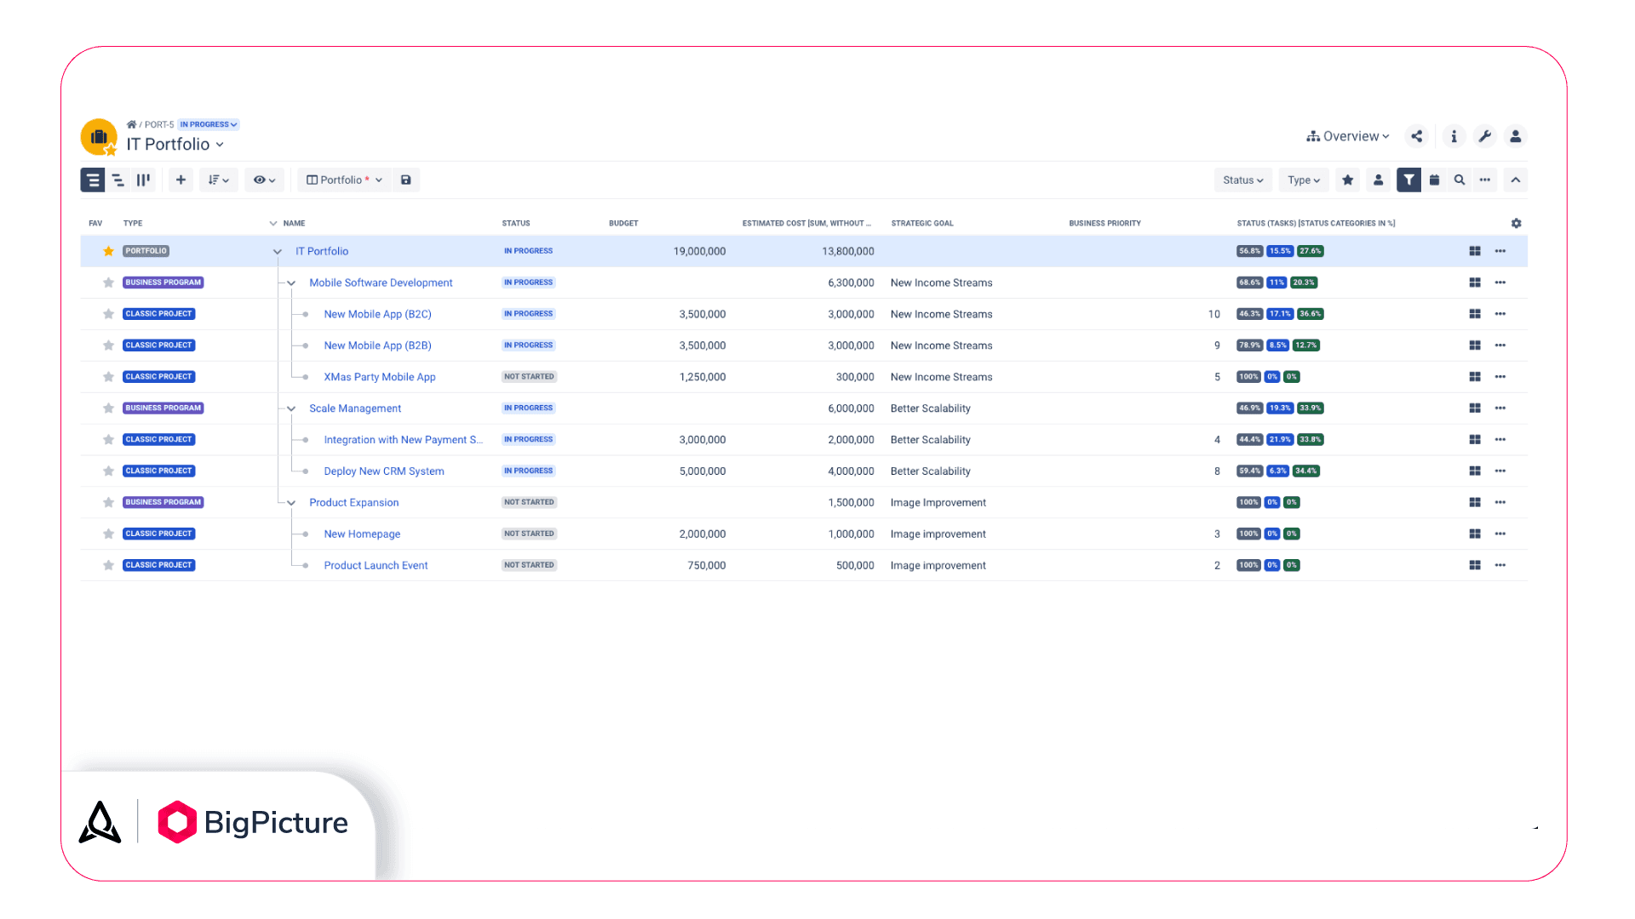Image resolution: width=1635 pixels, height=919 pixels.
Task: Open IN PROGRESS status dropdown in breadcrumb
Action: [x=209, y=124]
